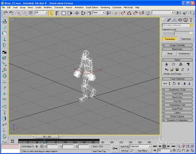Click the Pan viewport hand icon
This screenshot has width=196, height=154.
pyautogui.click(x=183, y=151)
